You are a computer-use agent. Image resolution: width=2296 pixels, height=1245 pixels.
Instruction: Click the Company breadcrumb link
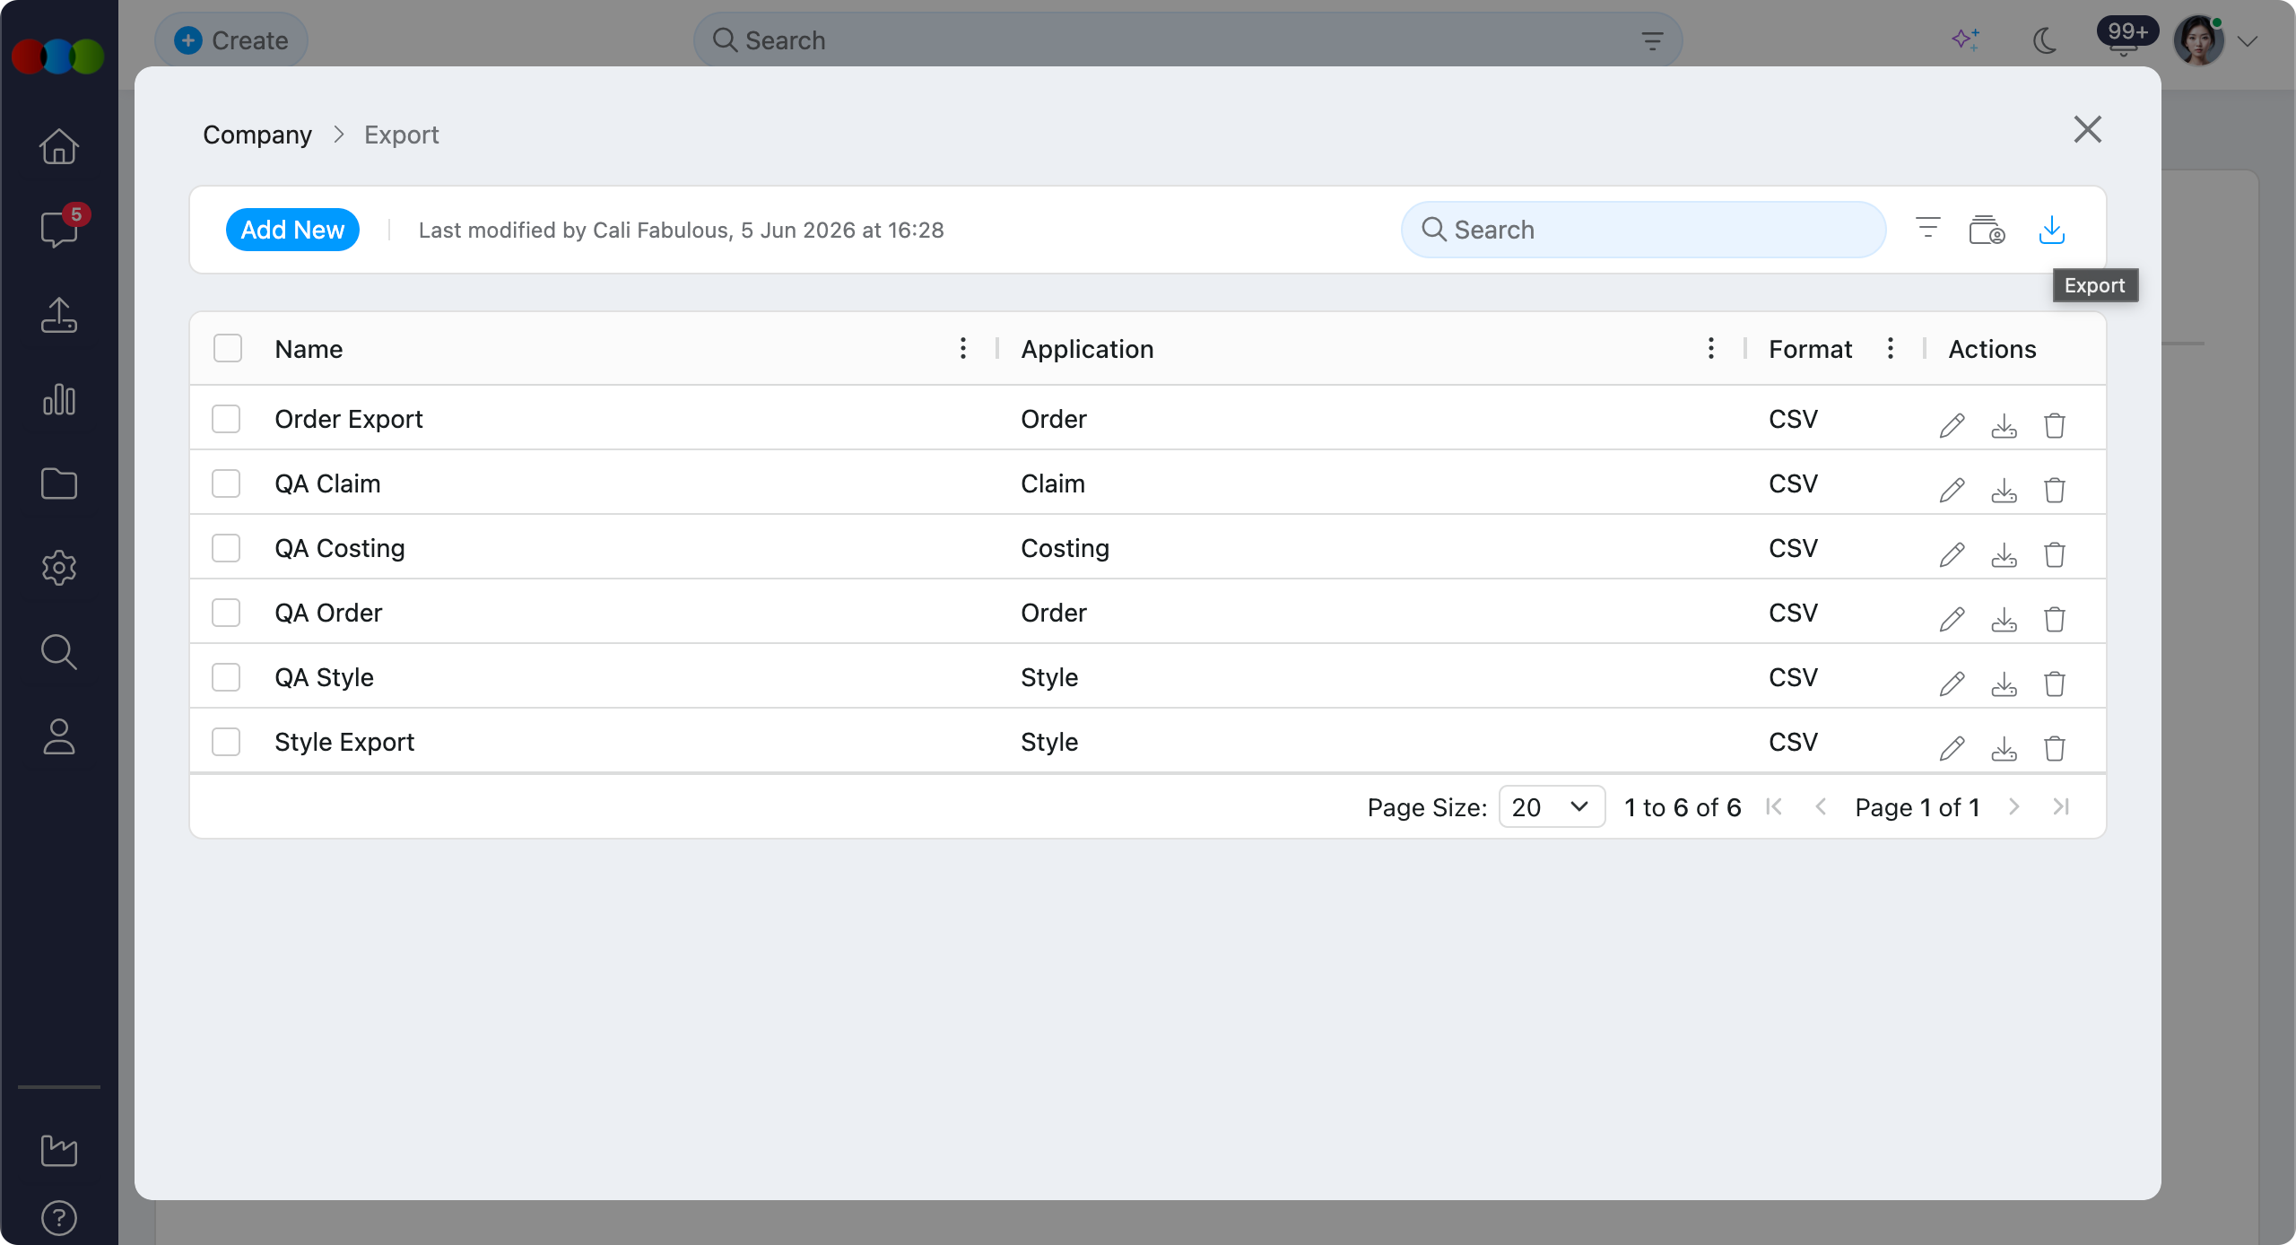(257, 135)
